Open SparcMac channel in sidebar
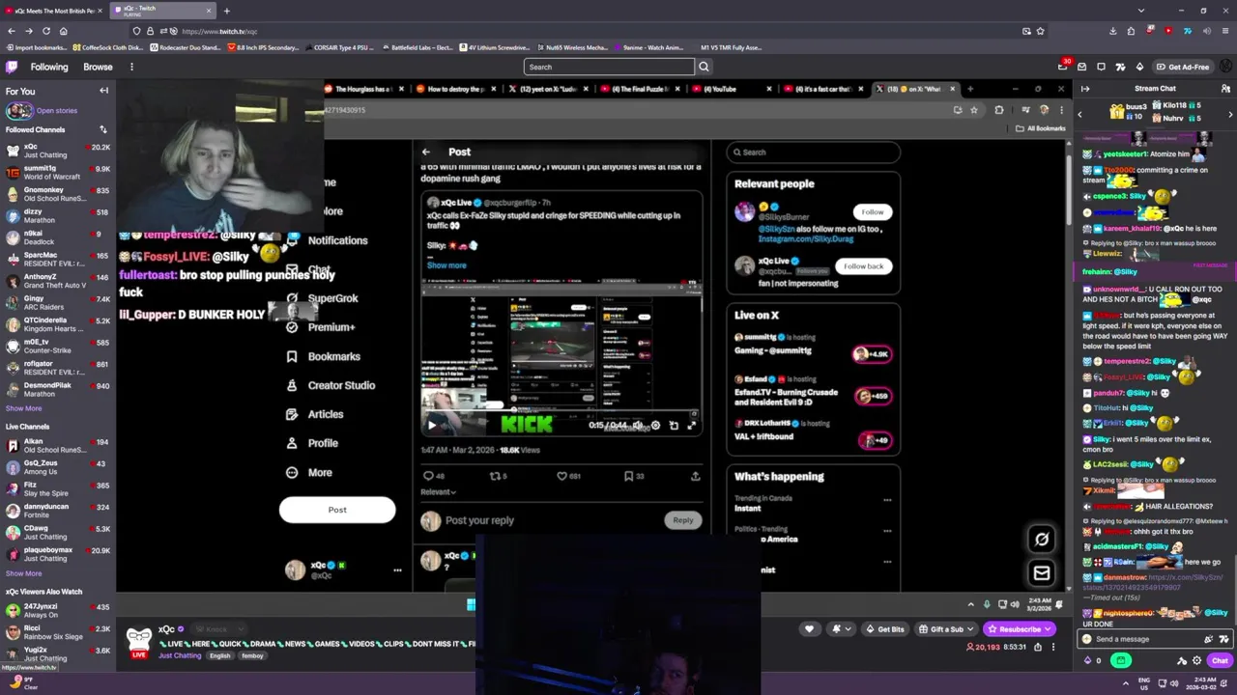Screen dimensions: 1237x695 [x=58, y=260]
